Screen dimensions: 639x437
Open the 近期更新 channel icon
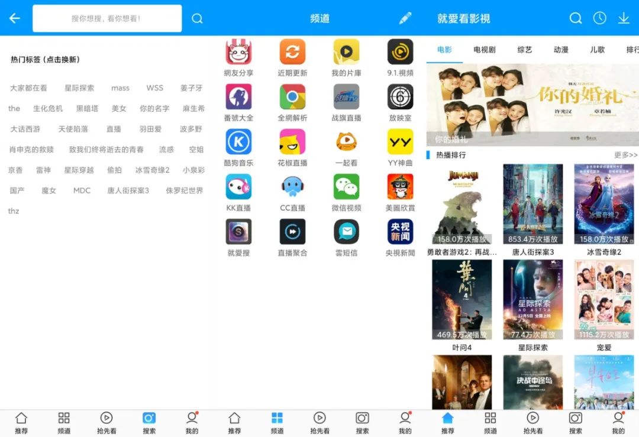(x=293, y=51)
